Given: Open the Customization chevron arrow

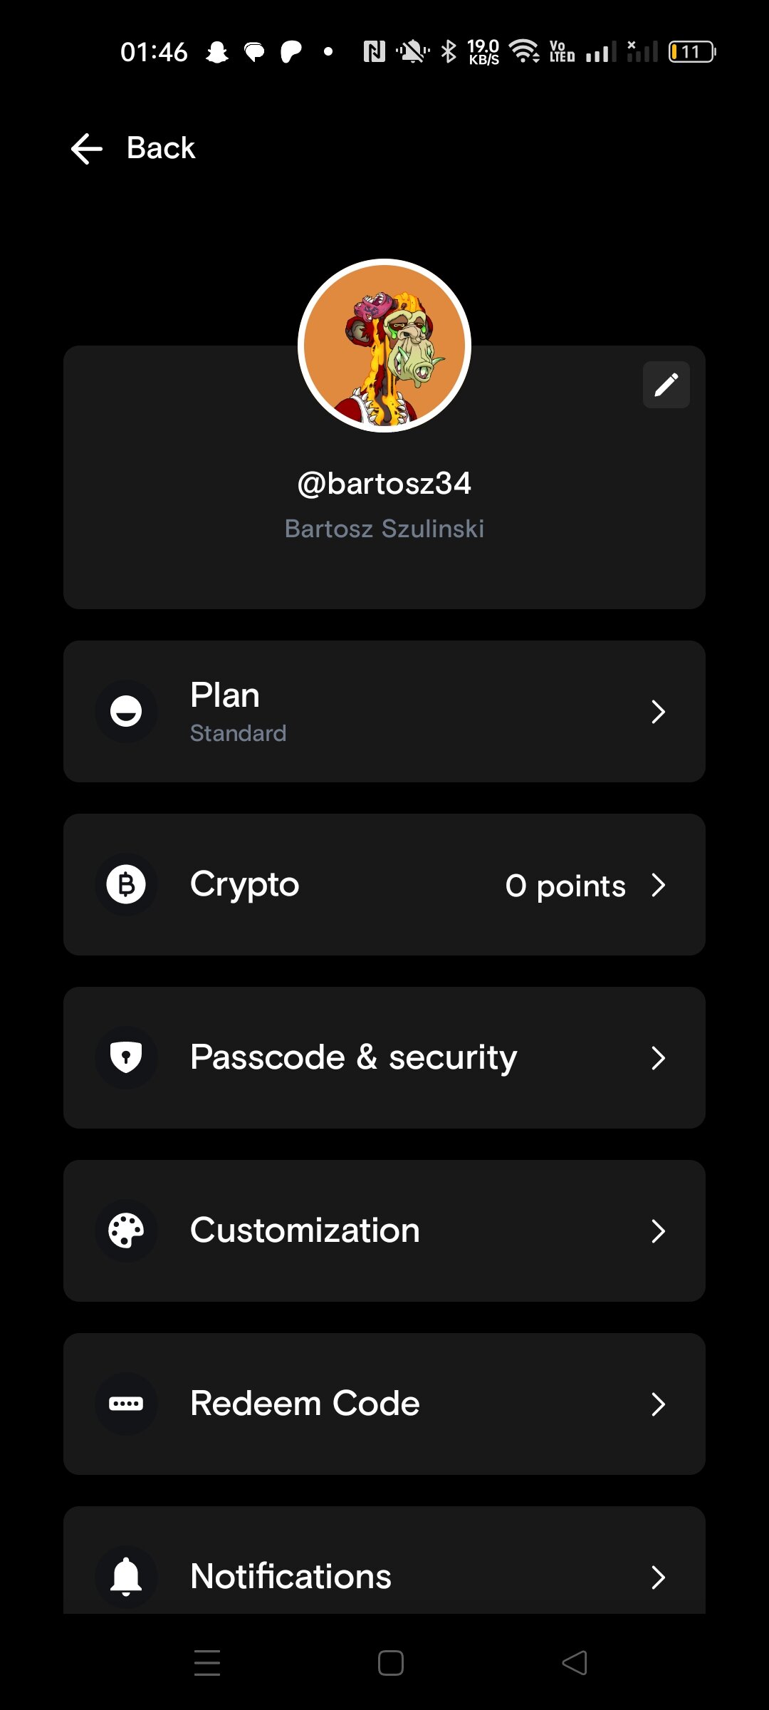Looking at the screenshot, I should click(x=658, y=1230).
